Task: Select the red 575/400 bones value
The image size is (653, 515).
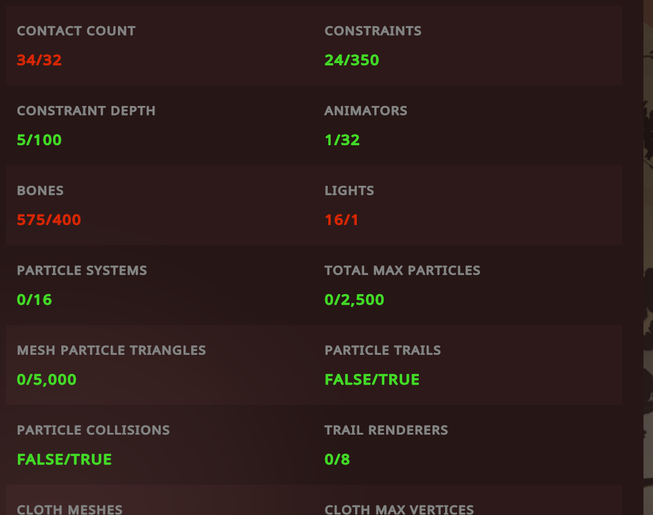Action: coord(49,220)
